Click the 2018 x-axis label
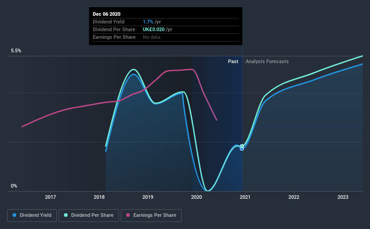 pyautogui.click(x=99, y=197)
